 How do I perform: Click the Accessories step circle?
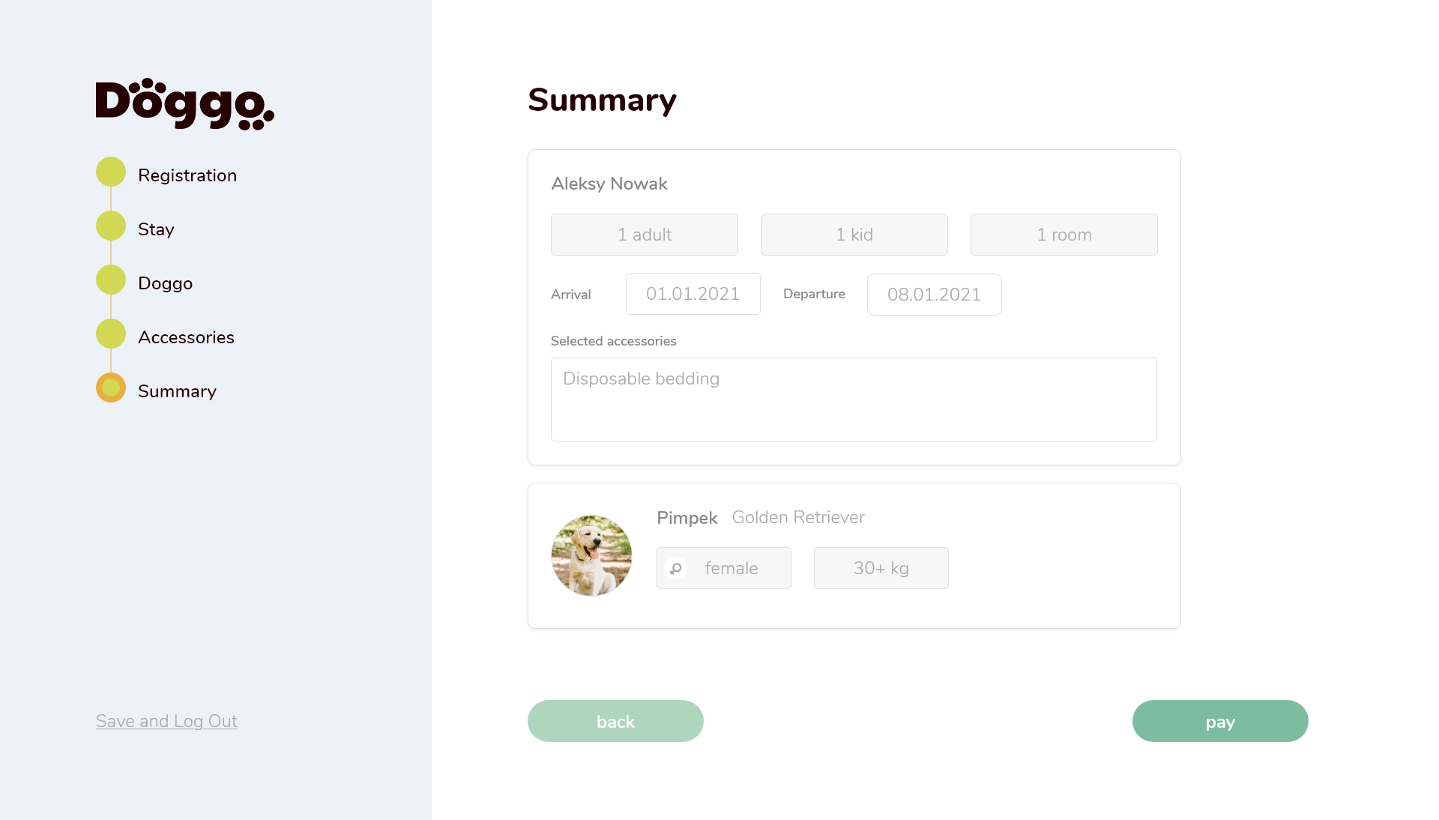coord(111,334)
